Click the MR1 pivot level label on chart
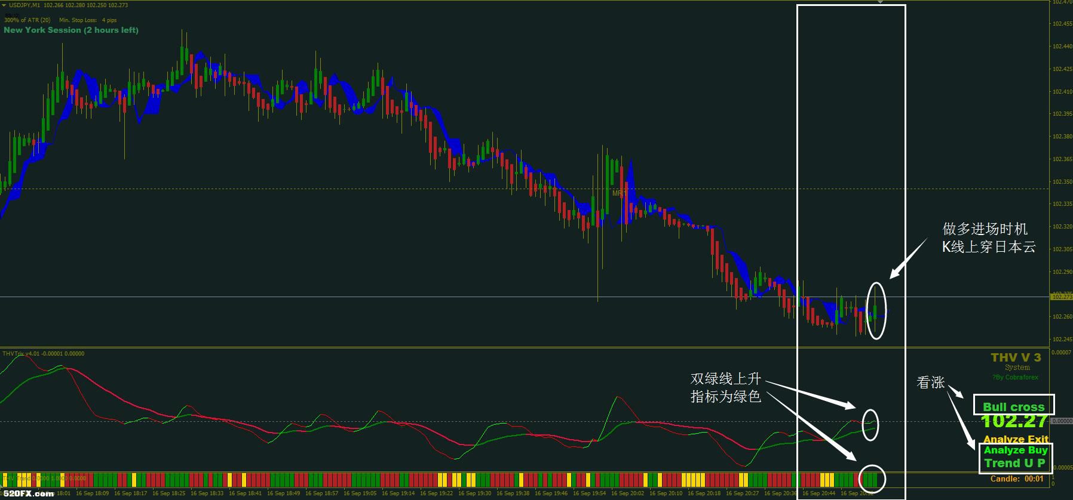This screenshot has width=1073, height=500. tap(618, 193)
